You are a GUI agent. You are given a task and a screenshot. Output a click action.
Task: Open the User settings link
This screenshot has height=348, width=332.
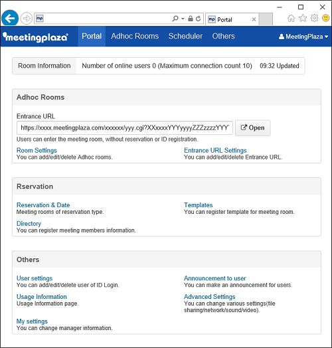point(35,278)
